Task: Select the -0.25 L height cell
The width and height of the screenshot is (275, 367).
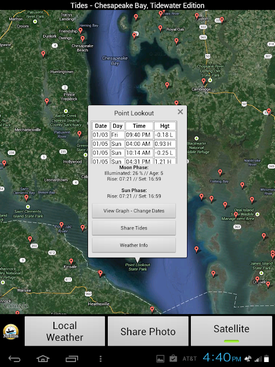Action: (x=165, y=152)
